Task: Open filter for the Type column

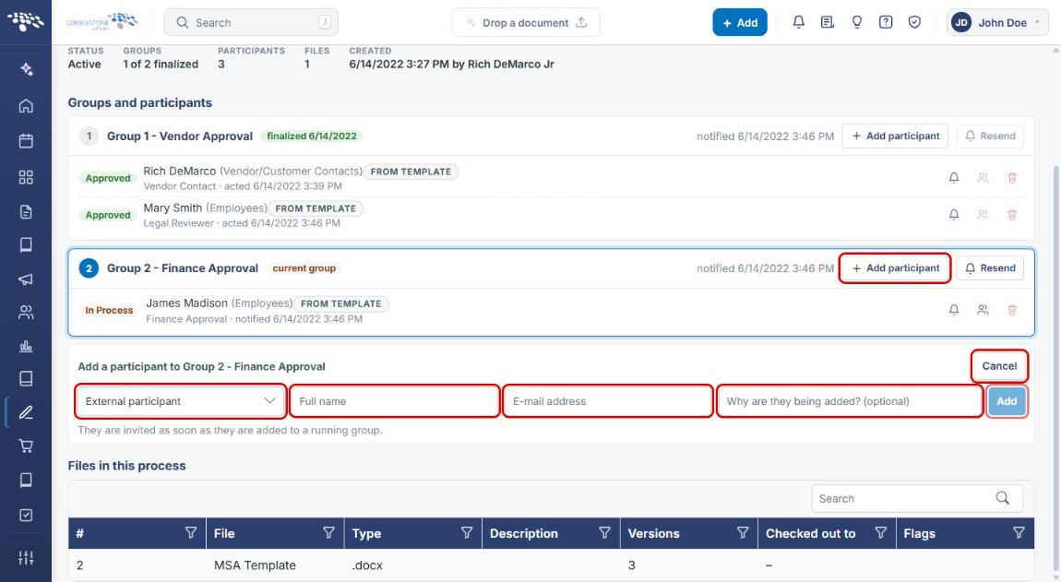Action: [x=467, y=533]
